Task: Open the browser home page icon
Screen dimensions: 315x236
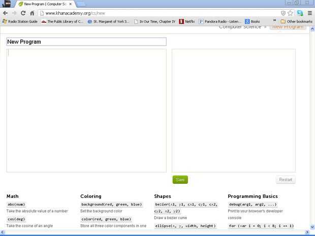Action: [x=32, y=13]
